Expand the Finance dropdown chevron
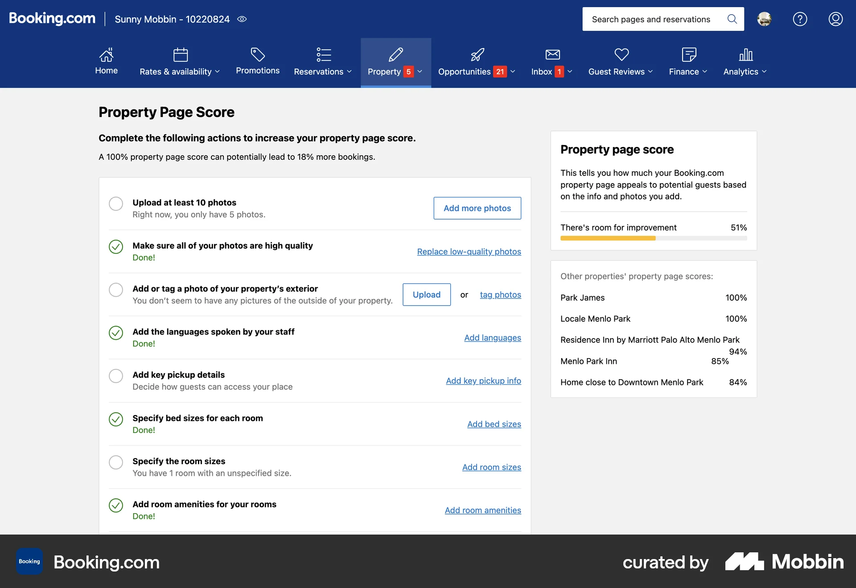The width and height of the screenshot is (856, 588). (705, 72)
